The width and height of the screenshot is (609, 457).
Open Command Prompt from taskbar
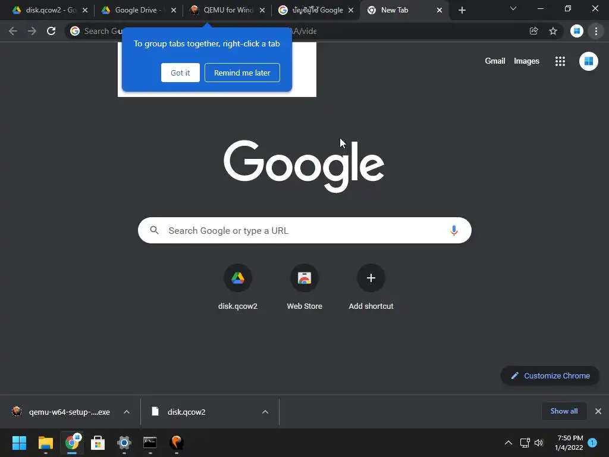150,443
